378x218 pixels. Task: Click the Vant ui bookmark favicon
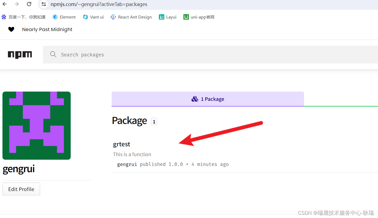tap(85, 17)
